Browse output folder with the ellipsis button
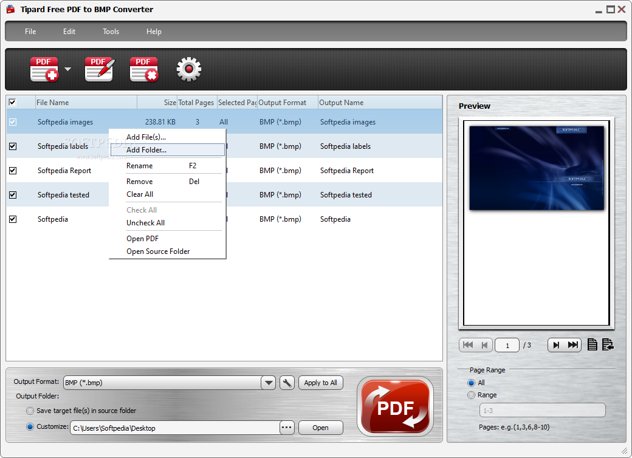 (287, 428)
